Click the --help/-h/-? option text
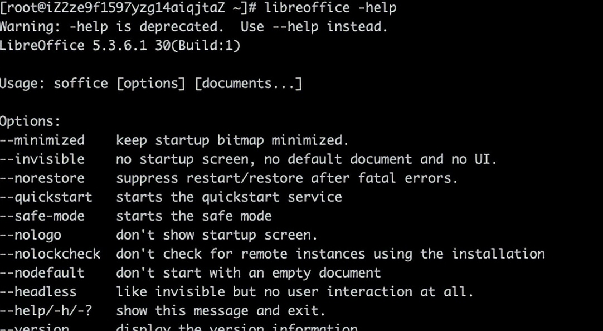Viewport: 603px width, 331px height. click(x=46, y=310)
